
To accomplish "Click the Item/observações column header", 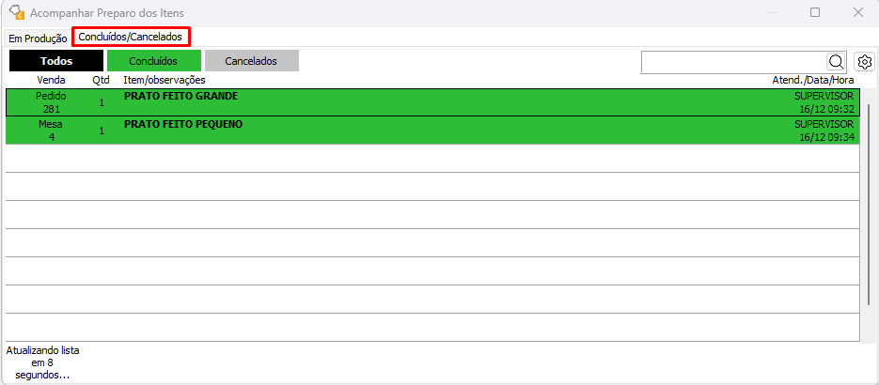I will (x=165, y=81).
